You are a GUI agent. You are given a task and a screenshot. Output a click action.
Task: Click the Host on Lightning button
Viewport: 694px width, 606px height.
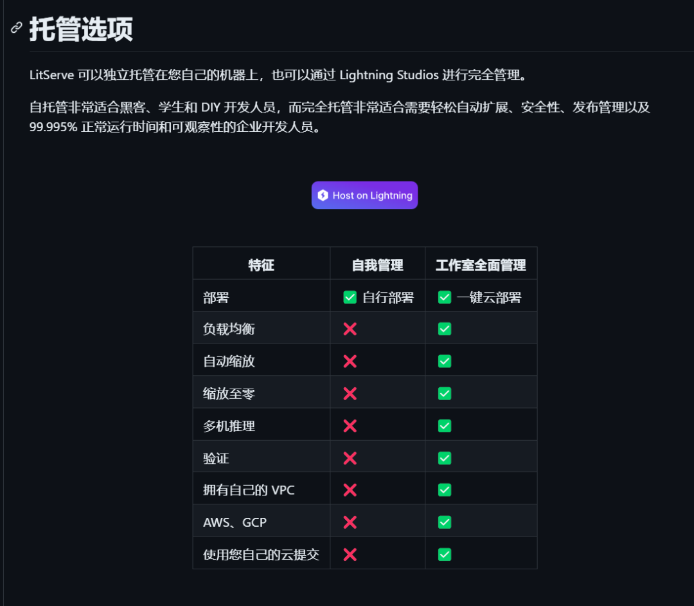pyautogui.click(x=364, y=195)
